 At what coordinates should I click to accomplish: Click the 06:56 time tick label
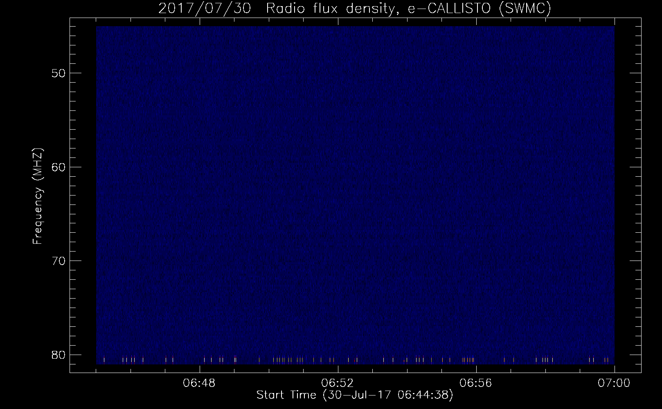(x=476, y=384)
